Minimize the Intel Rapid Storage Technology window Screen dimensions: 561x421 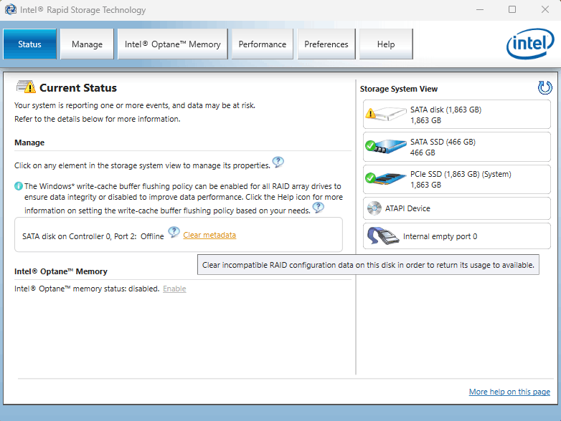(480, 9)
